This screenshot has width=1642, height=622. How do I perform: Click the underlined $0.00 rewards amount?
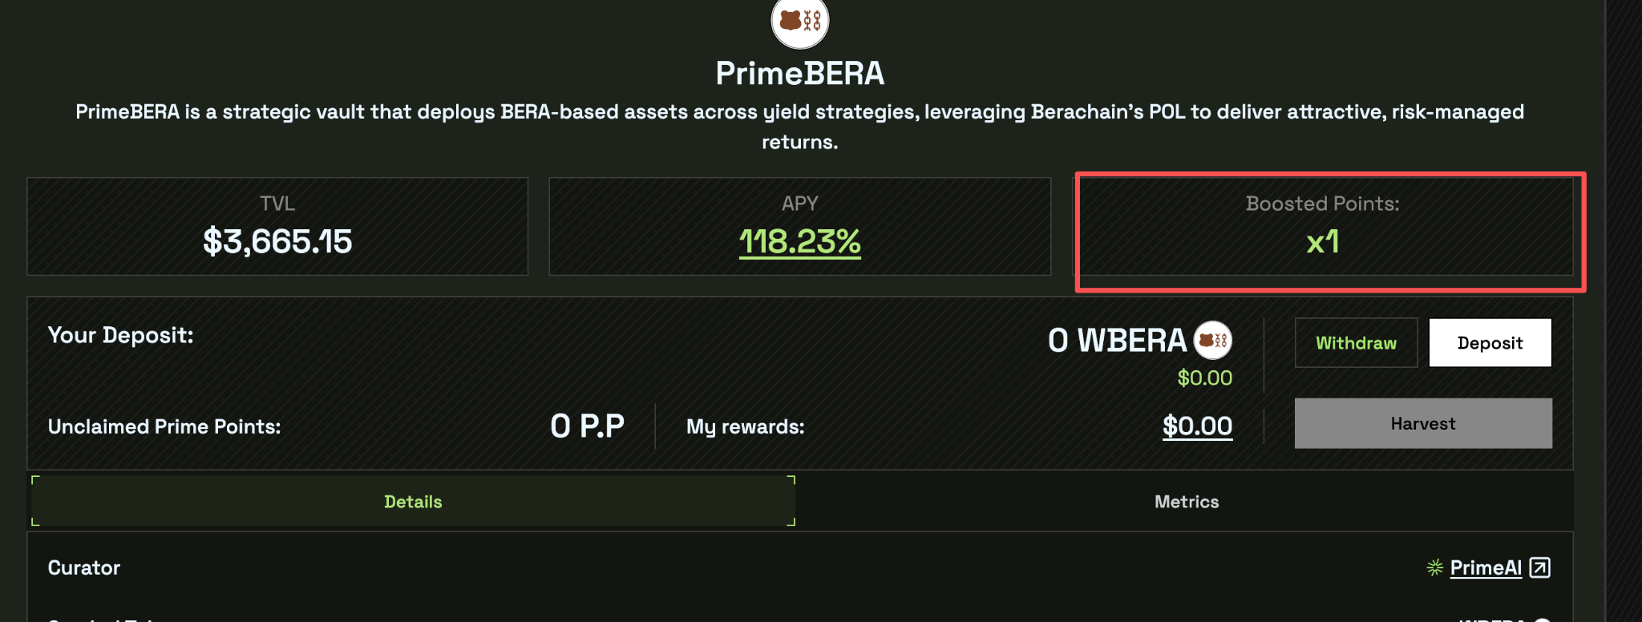point(1197,426)
